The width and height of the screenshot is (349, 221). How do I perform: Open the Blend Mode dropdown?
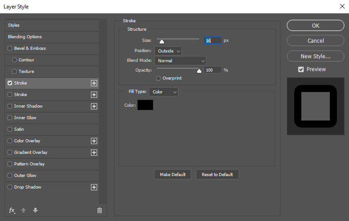180,60
